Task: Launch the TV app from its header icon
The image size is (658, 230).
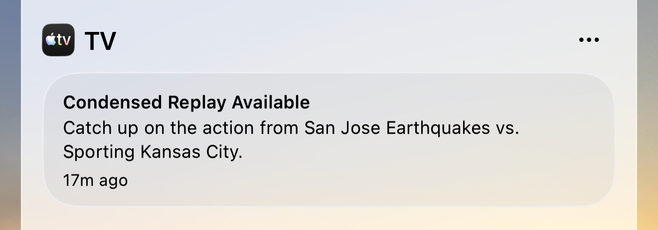Action: pyautogui.click(x=58, y=40)
